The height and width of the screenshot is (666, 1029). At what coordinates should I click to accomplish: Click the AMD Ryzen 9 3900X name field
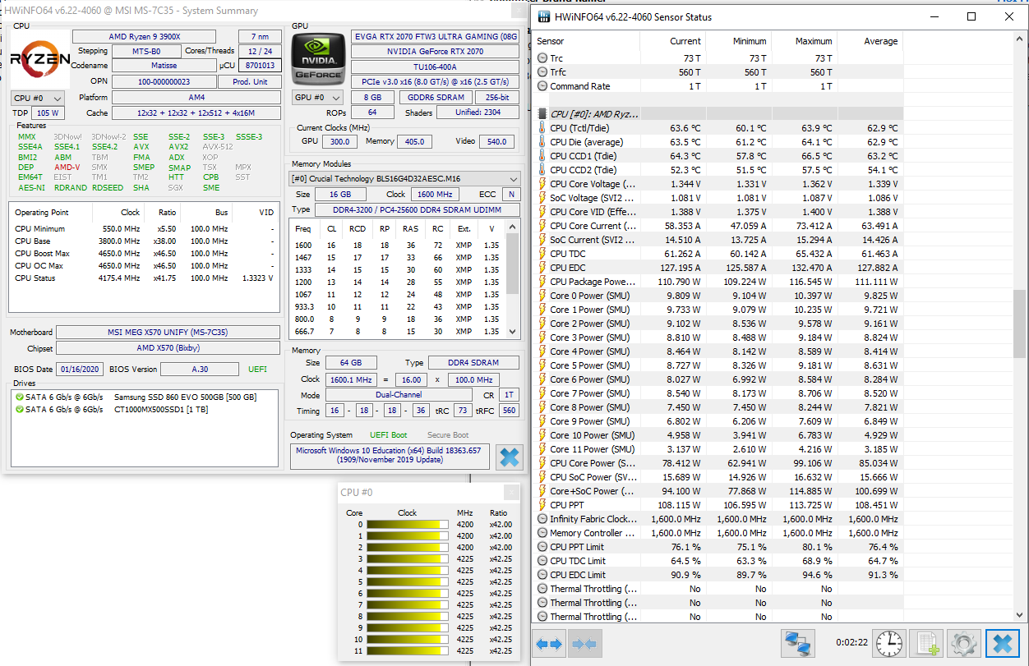tap(144, 37)
